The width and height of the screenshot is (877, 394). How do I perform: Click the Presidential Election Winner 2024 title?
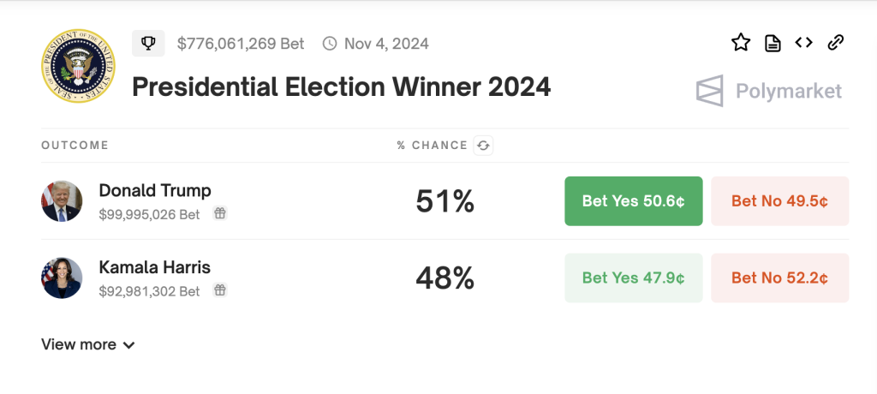click(x=341, y=87)
